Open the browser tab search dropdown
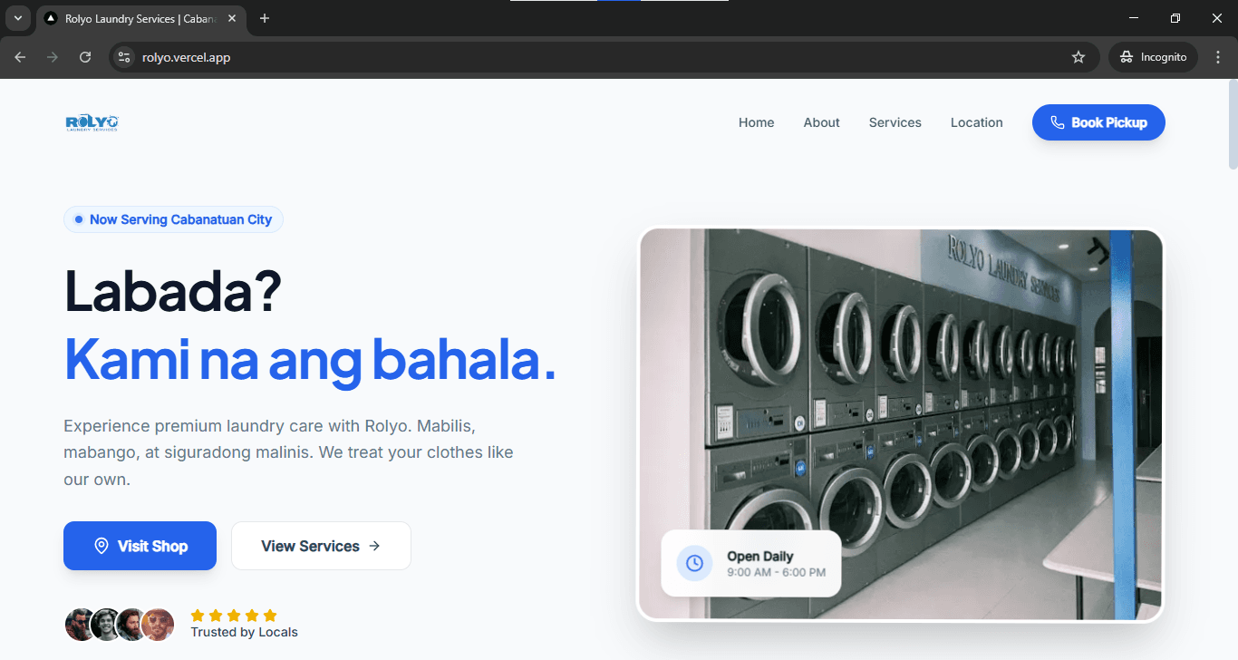 point(17,18)
